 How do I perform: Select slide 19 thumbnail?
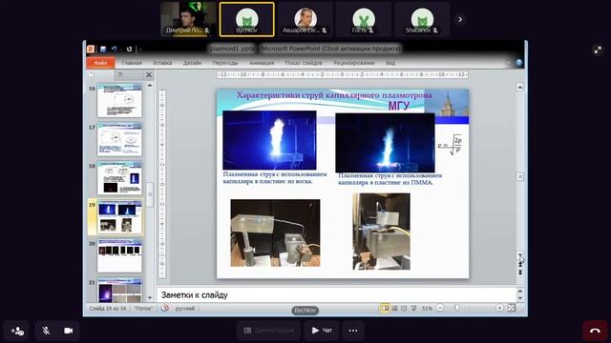(x=119, y=217)
